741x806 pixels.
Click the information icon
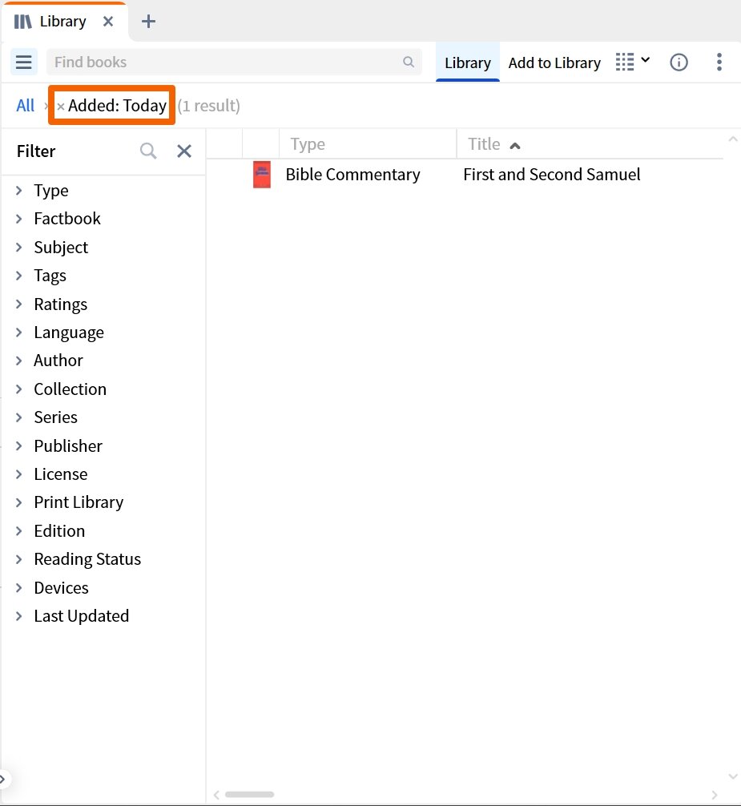click(679, 62)
